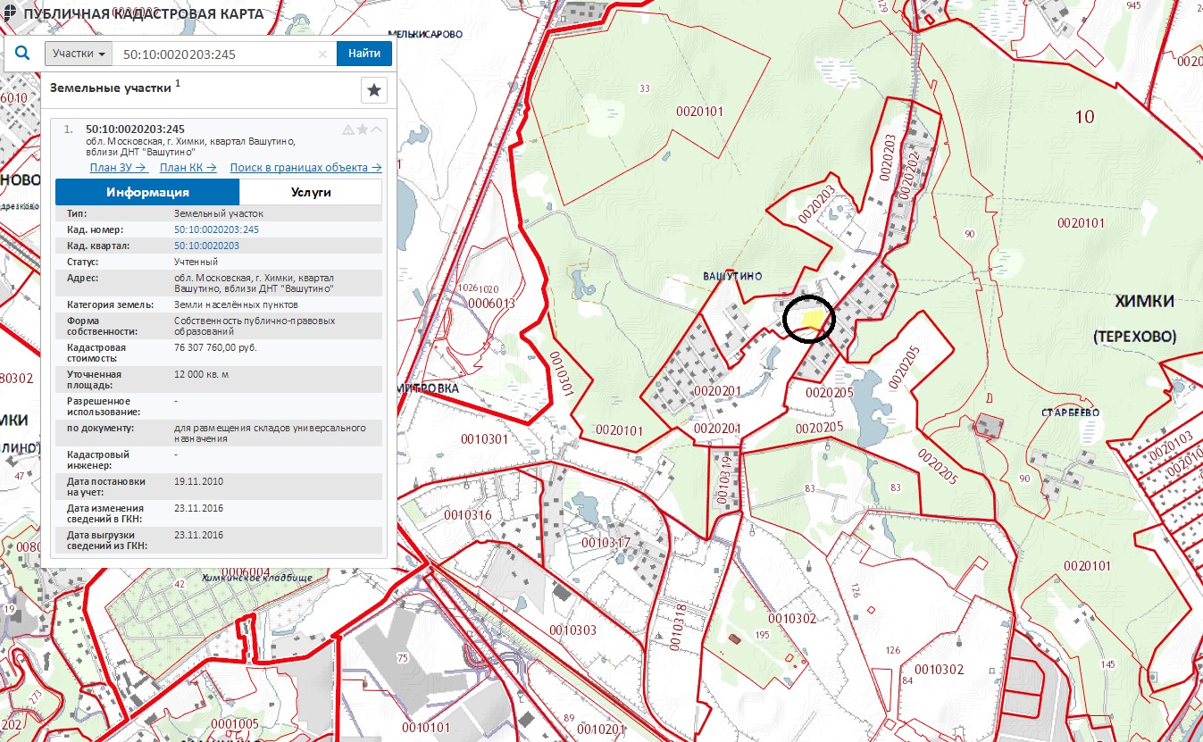
Task: Switch to the Информация tab
Action: pos(147,192)
